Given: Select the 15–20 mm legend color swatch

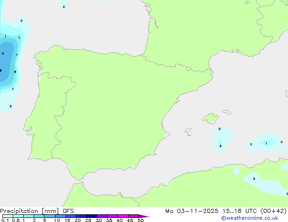Looking at the screenshot, I should pos(70,216).
